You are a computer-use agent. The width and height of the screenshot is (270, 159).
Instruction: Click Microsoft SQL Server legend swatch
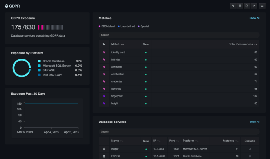[39, 66]
